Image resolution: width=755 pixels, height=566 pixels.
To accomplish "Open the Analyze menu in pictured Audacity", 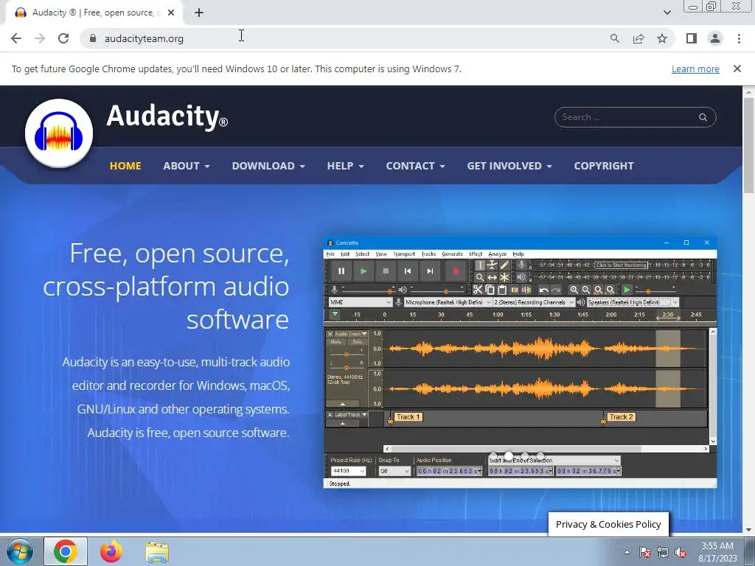I will (498, 254).
